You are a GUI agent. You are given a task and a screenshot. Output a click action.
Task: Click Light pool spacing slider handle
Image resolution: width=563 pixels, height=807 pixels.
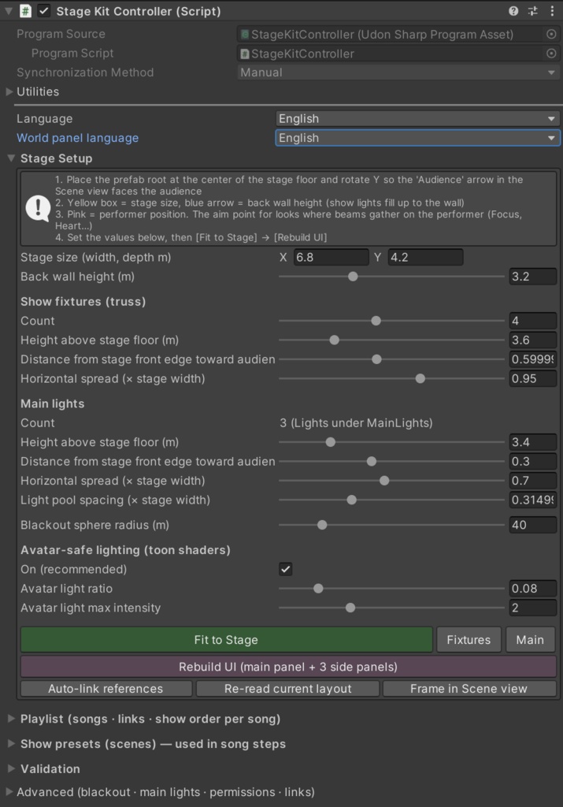tap(352, 500)
